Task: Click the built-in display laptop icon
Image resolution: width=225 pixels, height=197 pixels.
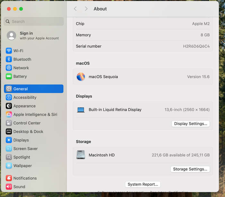Action: (81, 110)
